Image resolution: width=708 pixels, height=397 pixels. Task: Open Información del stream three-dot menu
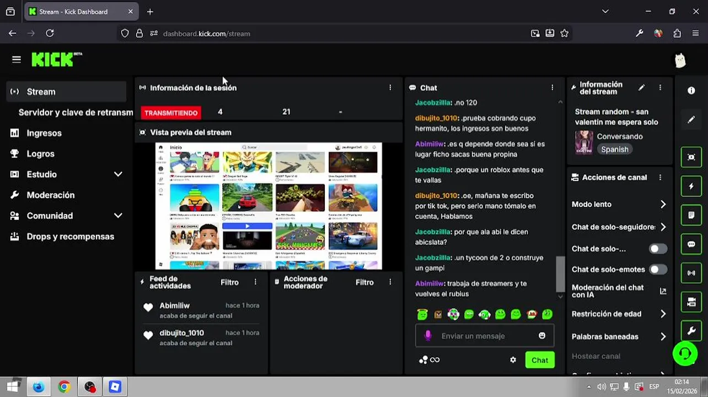pyautogui.click(x=660, y=88)
